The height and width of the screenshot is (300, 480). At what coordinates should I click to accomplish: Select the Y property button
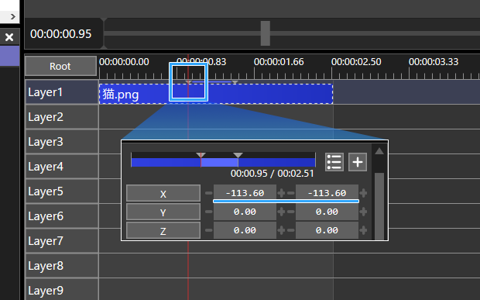click(163, 212)
